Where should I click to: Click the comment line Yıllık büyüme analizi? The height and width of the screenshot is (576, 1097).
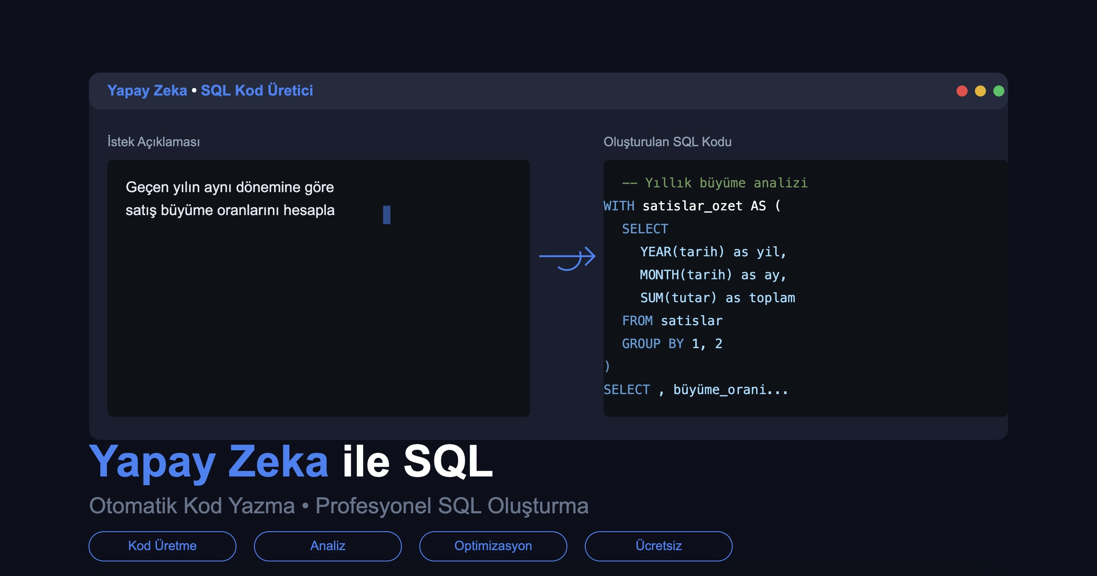click(715, 183)
